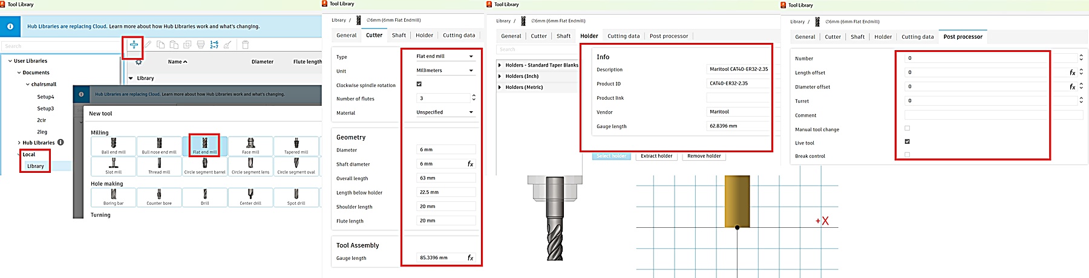Viewport: 1089px width, 278px height.
Task: Expand the Hub Libraries tree node
Action: [19, 143]
